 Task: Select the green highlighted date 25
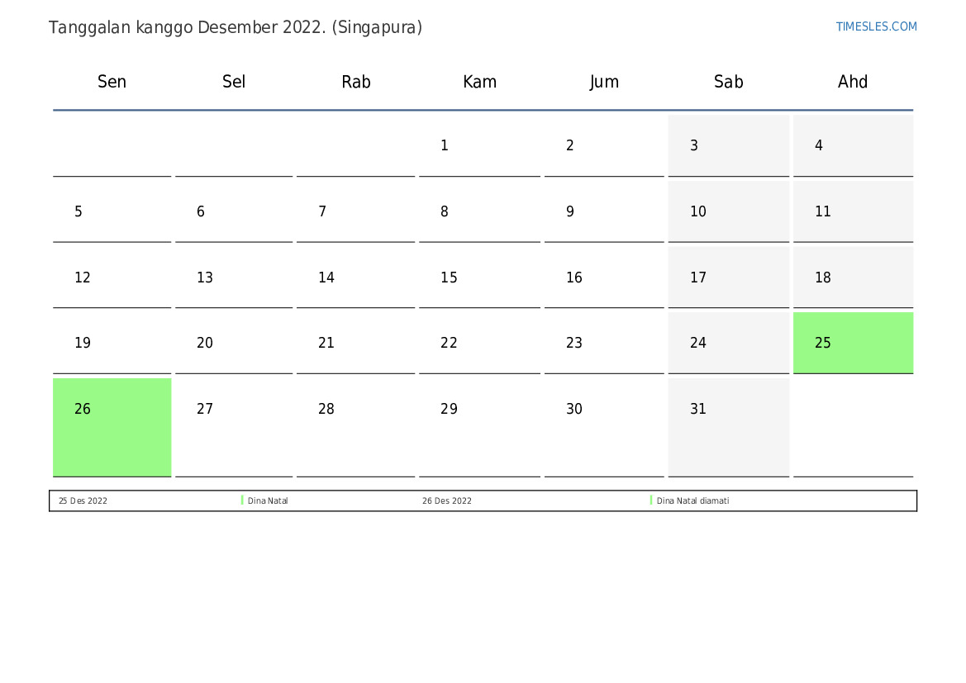pos(853,343)
